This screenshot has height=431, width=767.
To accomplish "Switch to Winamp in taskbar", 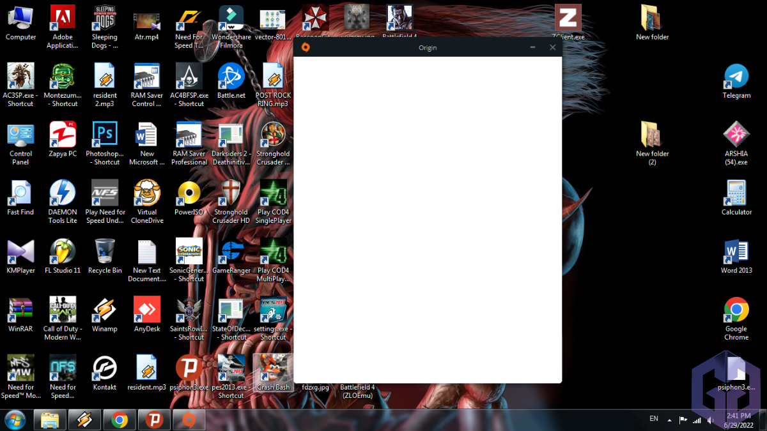I will [84, 420].
